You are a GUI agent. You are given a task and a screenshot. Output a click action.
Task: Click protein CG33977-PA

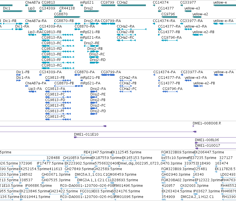coord(192,72)
